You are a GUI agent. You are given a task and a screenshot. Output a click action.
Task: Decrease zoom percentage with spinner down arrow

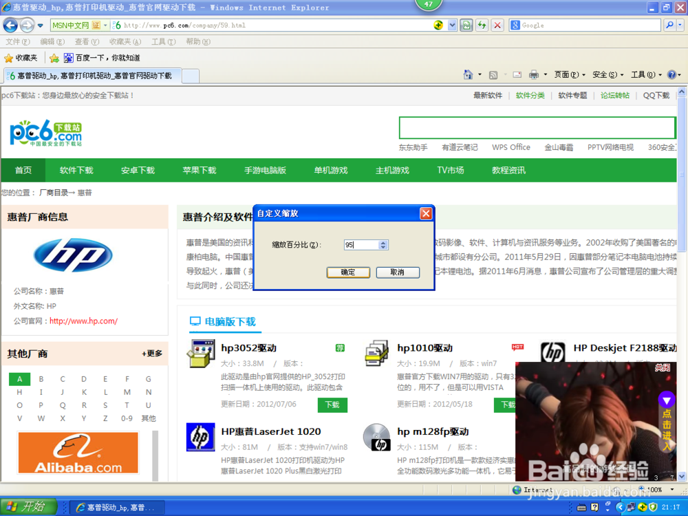coord(383,248)
